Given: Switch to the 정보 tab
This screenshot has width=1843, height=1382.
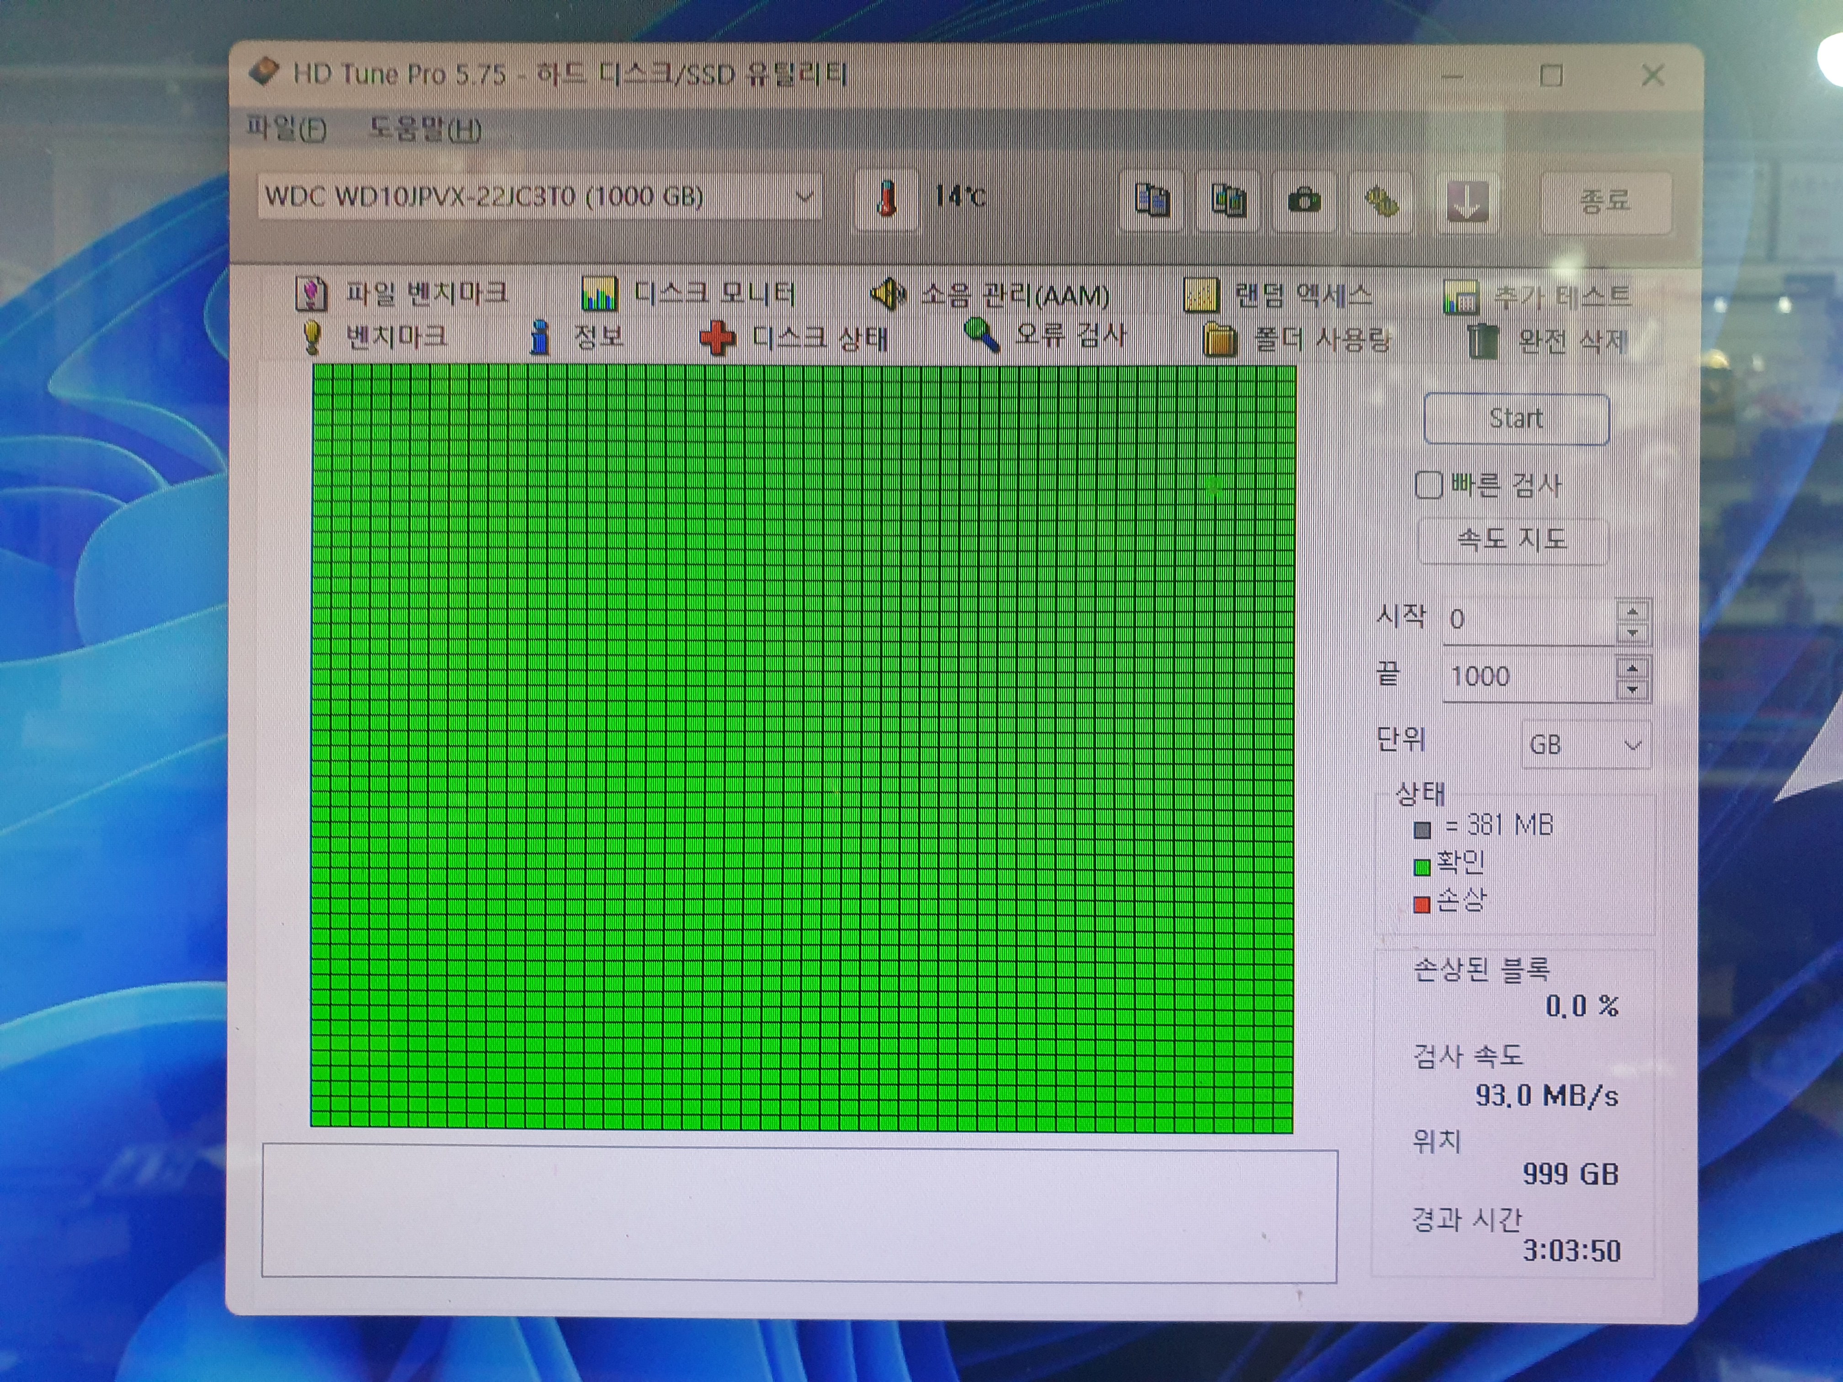Looking at the screenshot, I should coord(576,336).
